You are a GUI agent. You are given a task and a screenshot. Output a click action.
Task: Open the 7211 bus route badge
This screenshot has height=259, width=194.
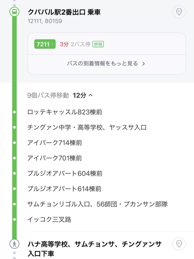click(45, 44)
